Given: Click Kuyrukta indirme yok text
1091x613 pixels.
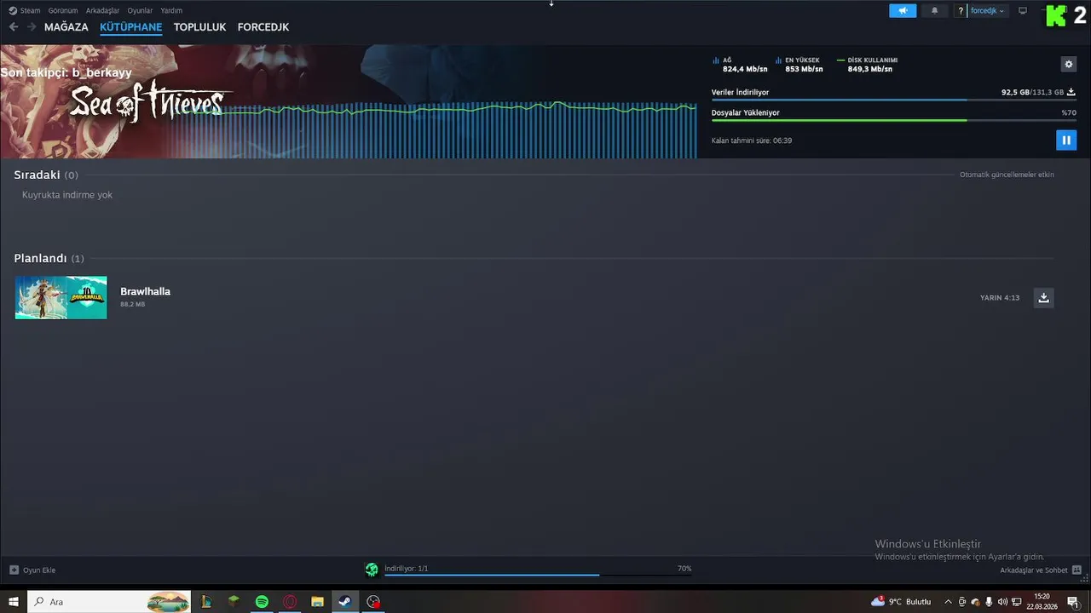Looking at the screenshot, I should pyautogui.click(x=67, y=195).
